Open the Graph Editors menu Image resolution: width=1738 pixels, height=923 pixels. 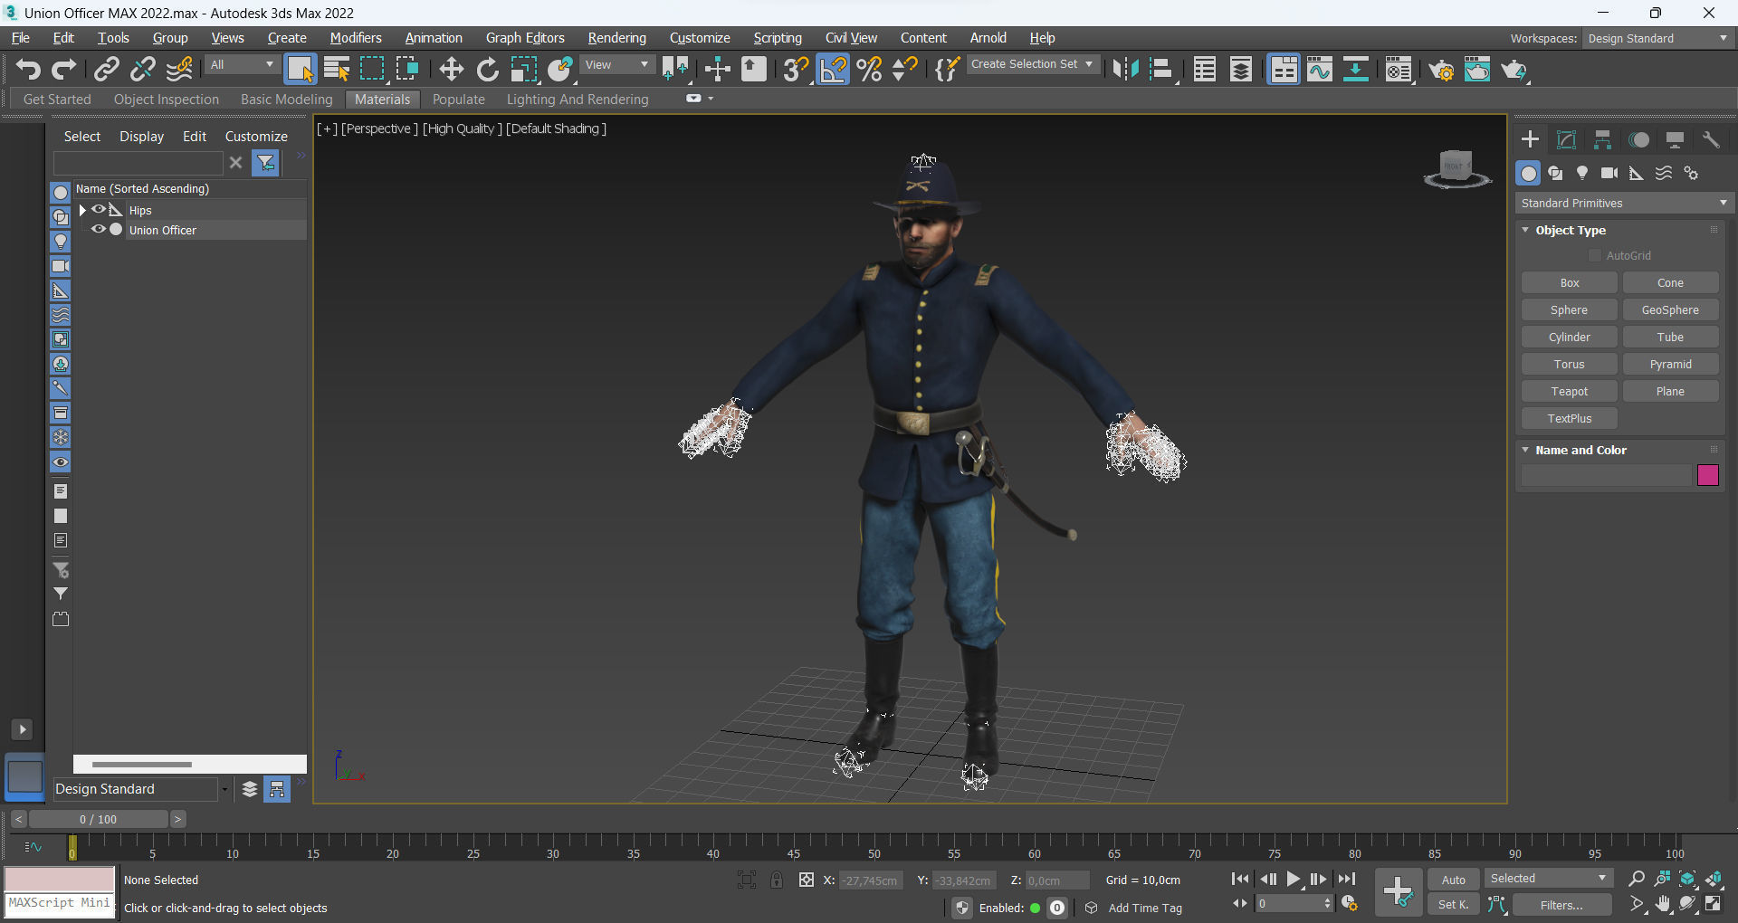pyautogui.click(x=525, y=38)
